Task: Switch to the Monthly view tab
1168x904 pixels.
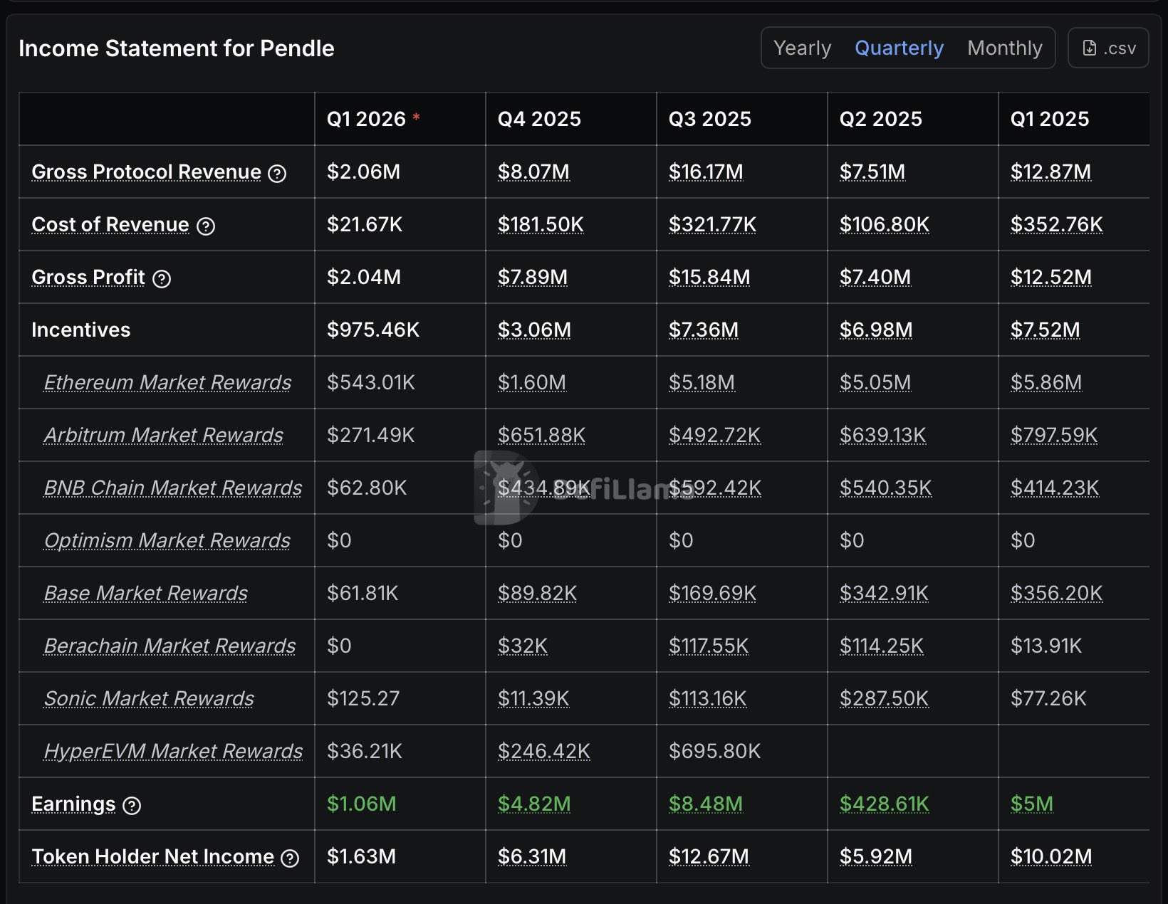Action: [x=1004, y=48]
